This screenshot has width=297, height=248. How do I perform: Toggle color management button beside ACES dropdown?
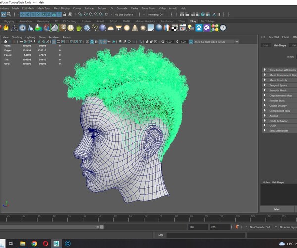191,42
